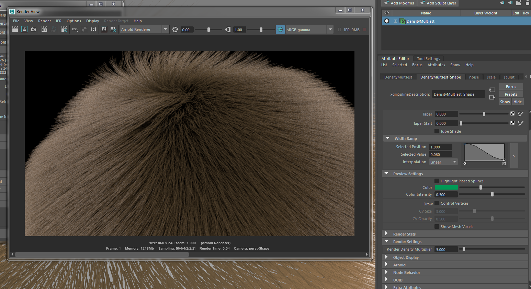Click Taper expression pencil icon
The width and height of the screenshot is (531, 289).
point(521,114)
